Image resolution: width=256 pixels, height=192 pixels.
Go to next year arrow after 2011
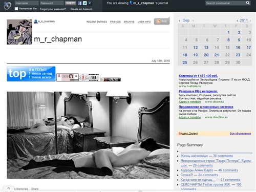click(x=250, y=20)
